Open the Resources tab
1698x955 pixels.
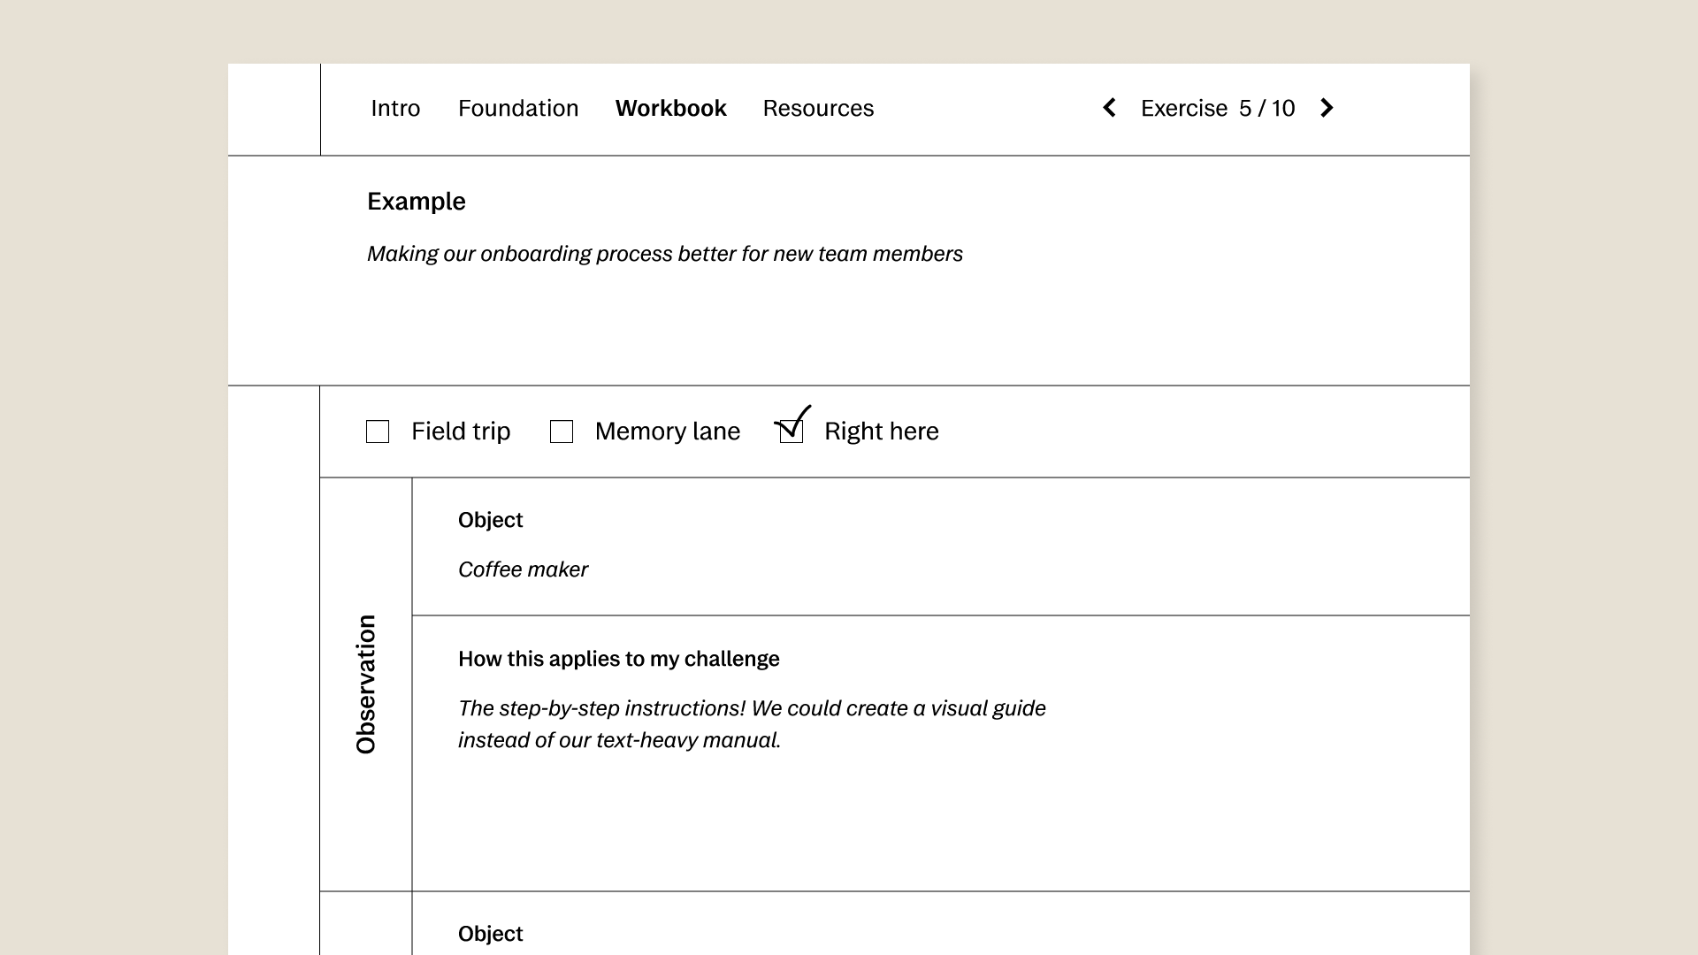[818, 108]
